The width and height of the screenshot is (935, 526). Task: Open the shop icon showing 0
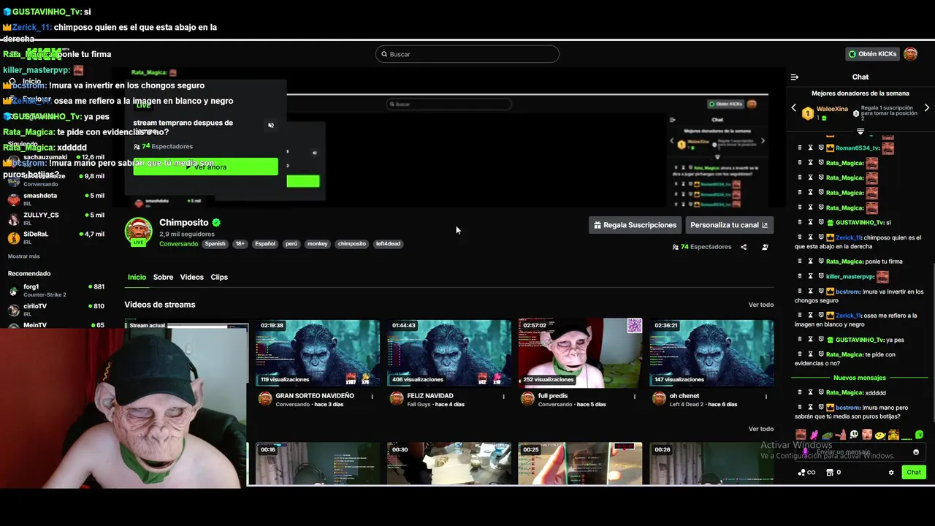pyautogui.click(x=833, y=473)
